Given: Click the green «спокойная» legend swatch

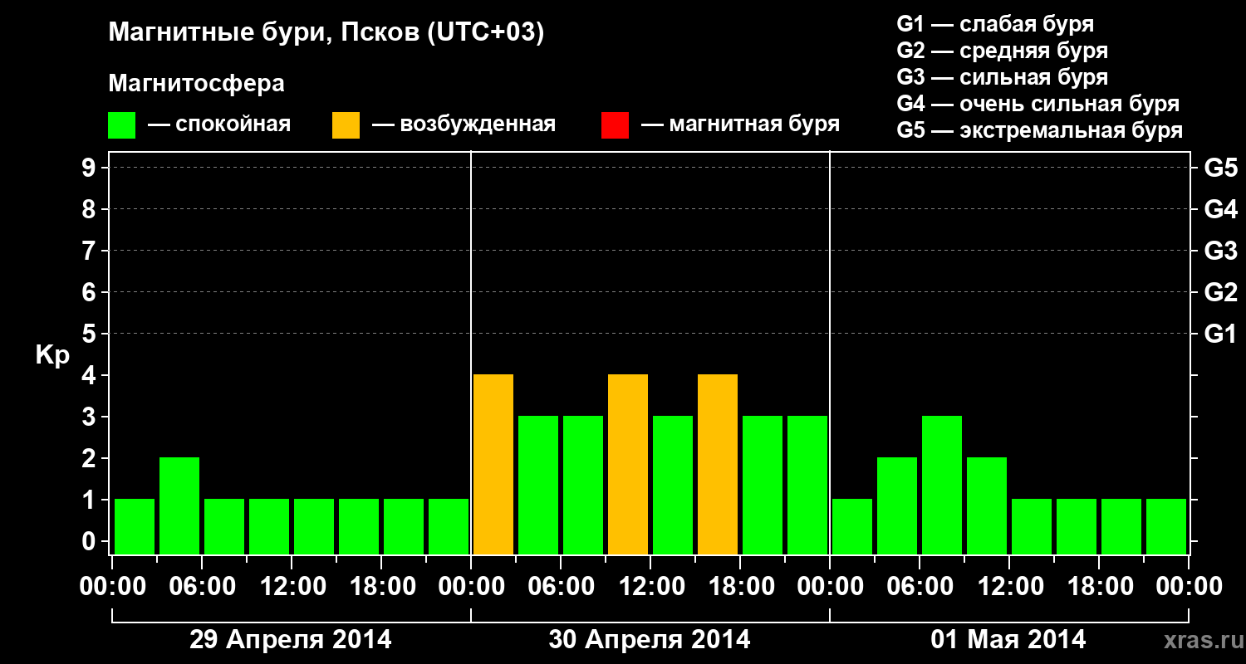Looking at the screenshot, I should coord(121,125).
